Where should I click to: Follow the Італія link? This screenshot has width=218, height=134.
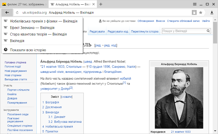[131, 67]
